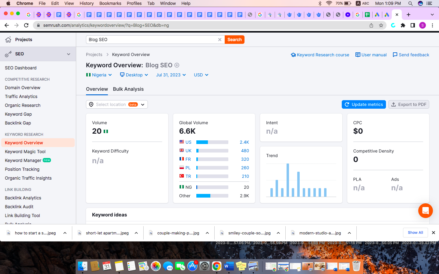Expand options for modern-studio-a download

pyautogui.click(x=349, y=233)
